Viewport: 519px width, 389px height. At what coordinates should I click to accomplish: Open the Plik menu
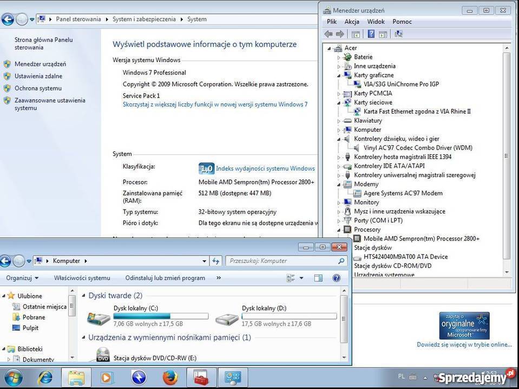click(x=332, y=22)
